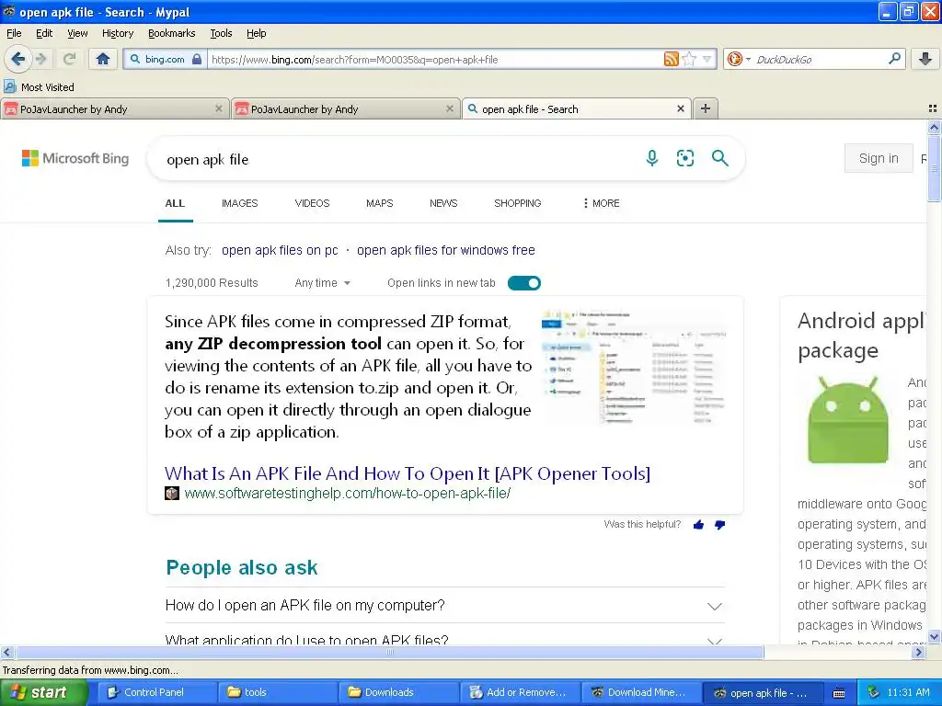942x706 pixels.
Task: Switch to SHOPPING results
Action: tap(517, 203)
